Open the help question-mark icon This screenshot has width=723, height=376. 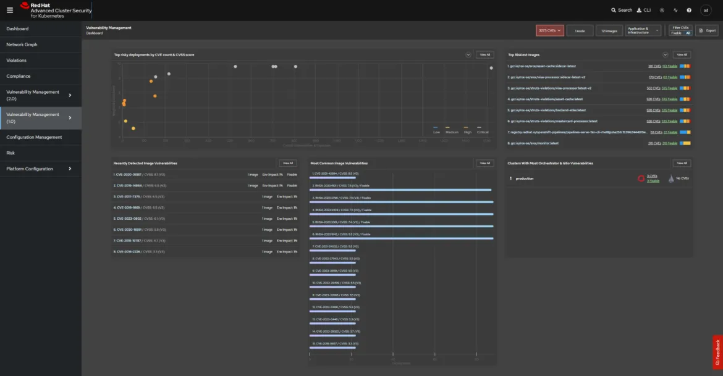coord(688,10)
